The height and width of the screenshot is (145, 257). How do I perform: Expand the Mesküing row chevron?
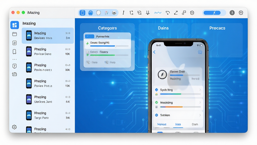(200, 102)
